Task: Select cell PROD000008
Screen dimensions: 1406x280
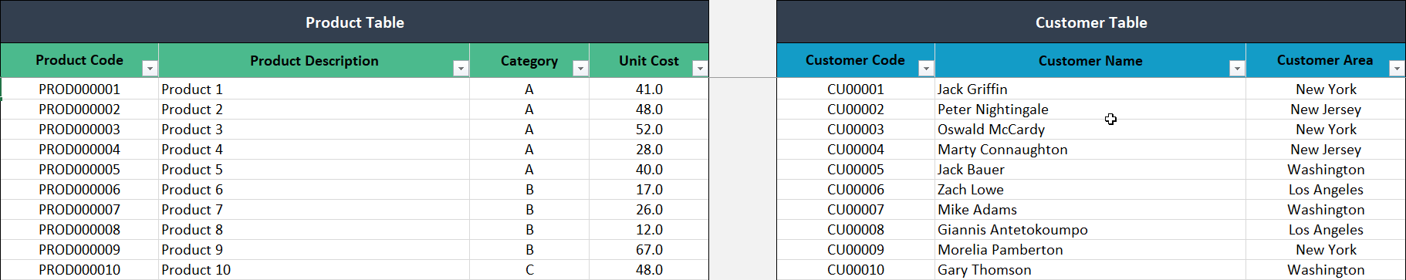Action: pyautogui.click(x=79, y=229)
